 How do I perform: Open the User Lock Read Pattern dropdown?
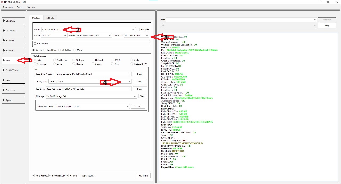pyautogui.click(x=88, y=89)
